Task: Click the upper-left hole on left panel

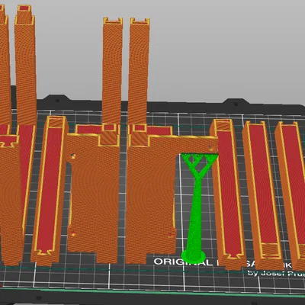Action: point(73,156)
